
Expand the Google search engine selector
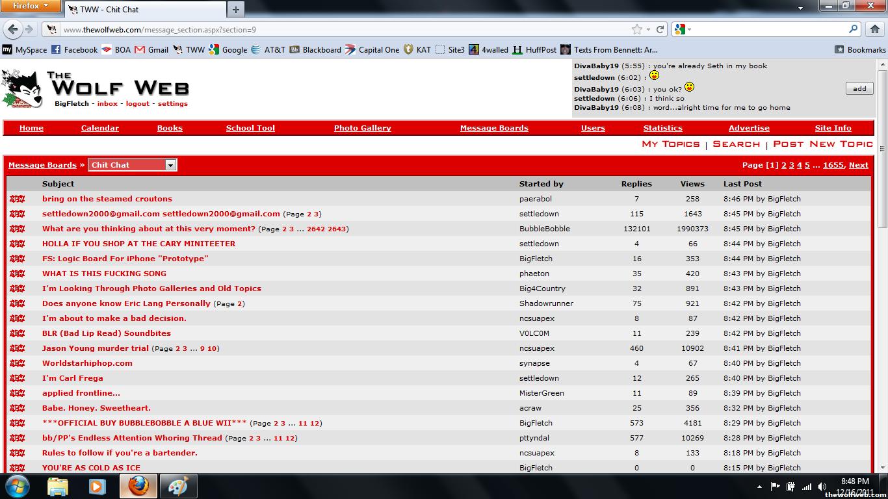[x=683, y=29]
